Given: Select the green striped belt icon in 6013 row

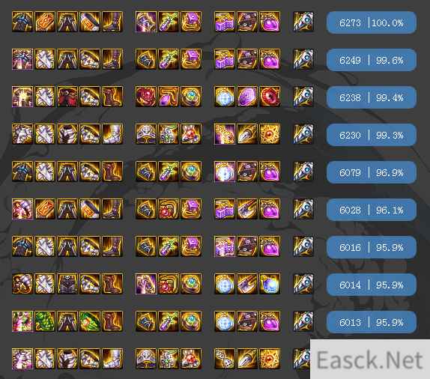Looking at the screenshot, I should (x=90, y=321).
